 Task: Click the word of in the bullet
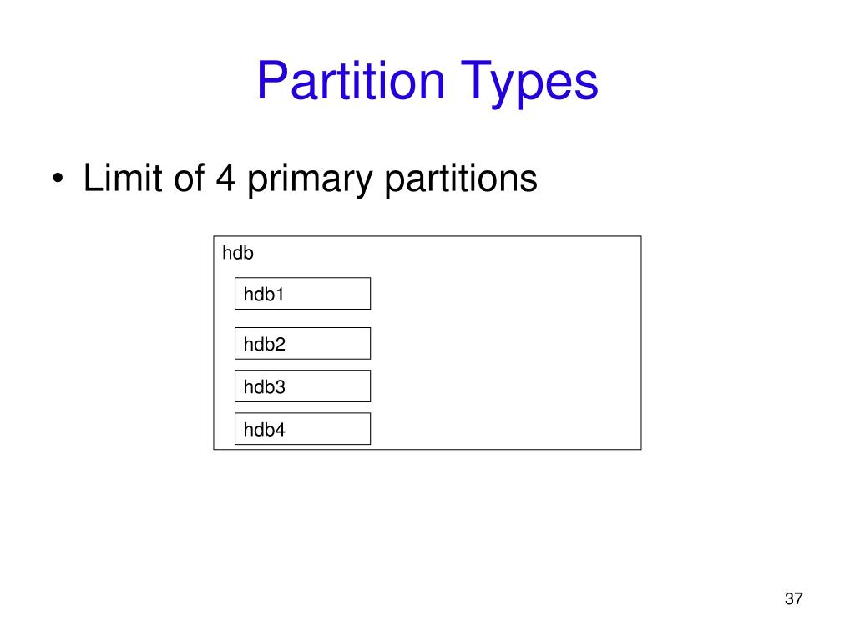click(189, 177)
